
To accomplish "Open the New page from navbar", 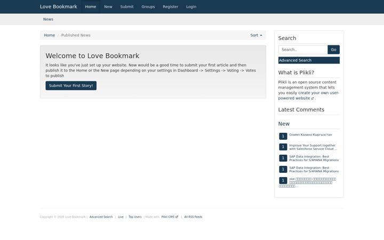I will 108,6.
